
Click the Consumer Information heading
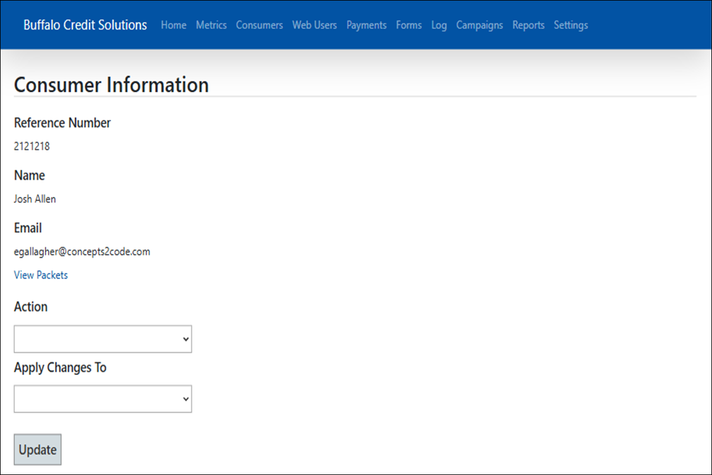(x=111, y=85)
